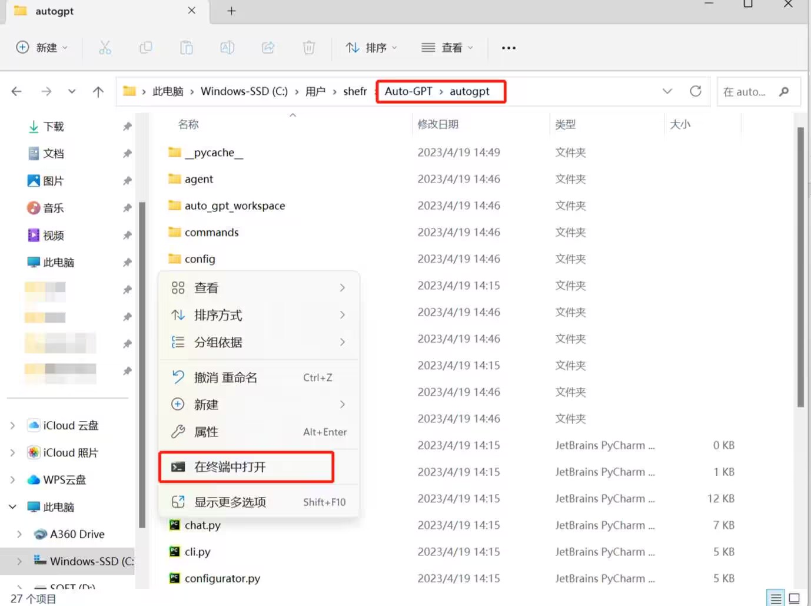
Task: Sort by 大小 column header
Action: pos(680,124)
